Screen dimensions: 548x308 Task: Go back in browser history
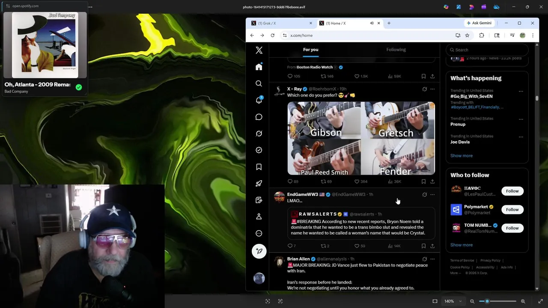click(x=252, y=36)
